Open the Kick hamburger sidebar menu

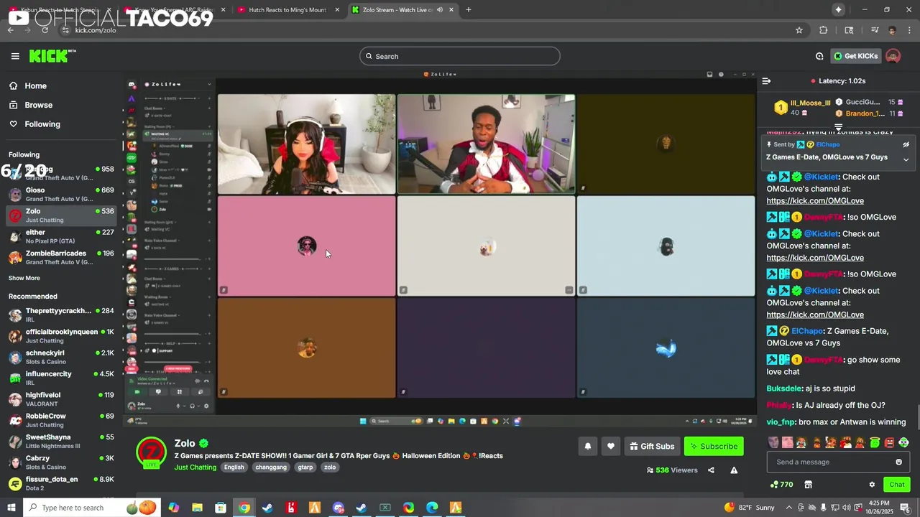[15, 56]
